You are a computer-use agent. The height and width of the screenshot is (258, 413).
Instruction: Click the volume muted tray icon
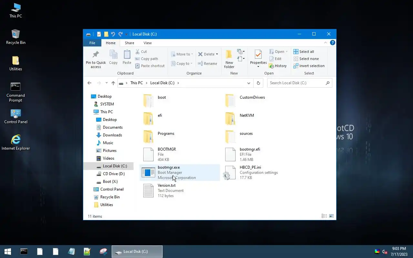coord(385,252)
